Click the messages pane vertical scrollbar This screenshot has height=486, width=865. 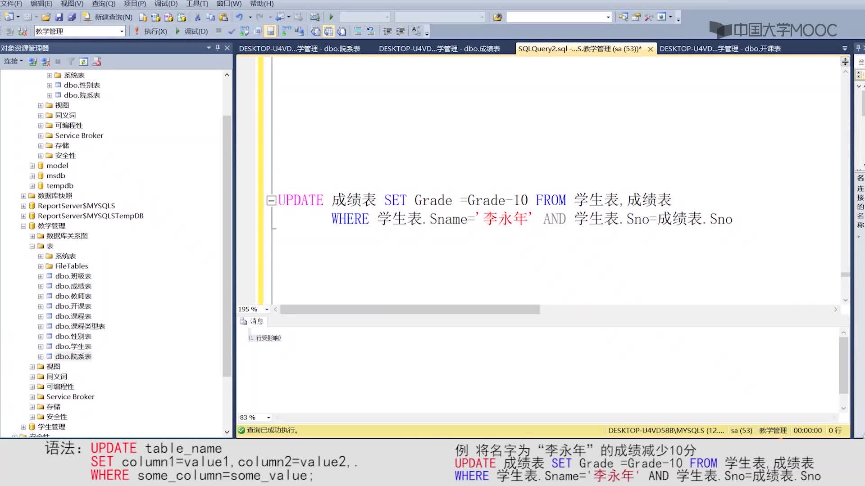pyautogui.click(x=843, y=365)
